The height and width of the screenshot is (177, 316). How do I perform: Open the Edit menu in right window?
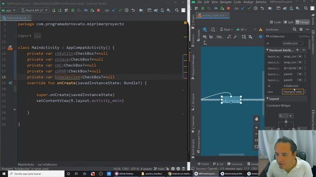coord(206,2)
